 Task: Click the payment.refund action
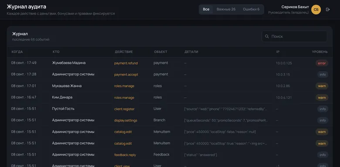tap(126, 63)
